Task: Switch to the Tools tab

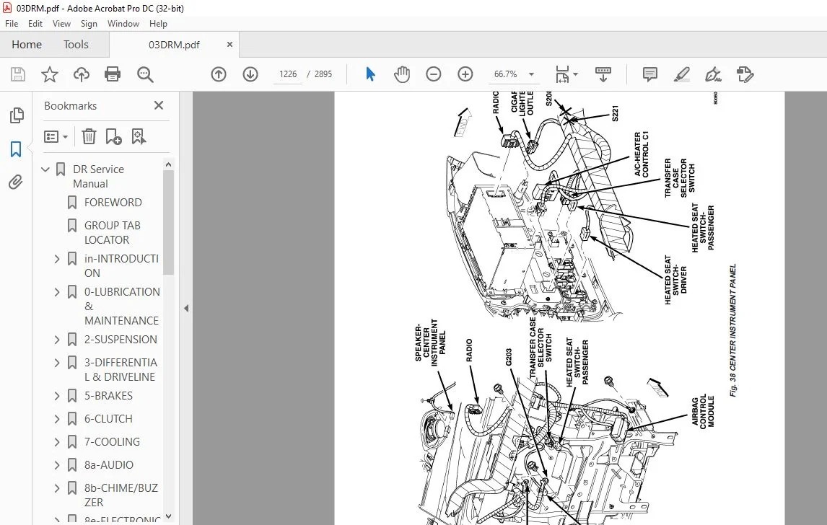Action: pos(76,45)
